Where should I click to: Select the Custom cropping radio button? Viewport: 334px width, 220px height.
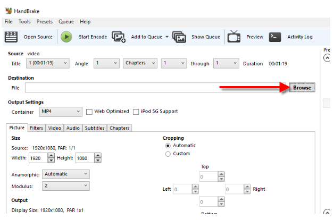[168, 154]
